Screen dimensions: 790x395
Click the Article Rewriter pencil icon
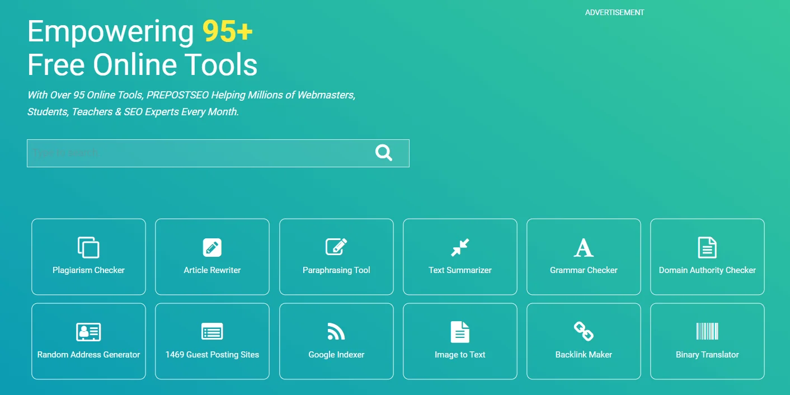[212, 247]
